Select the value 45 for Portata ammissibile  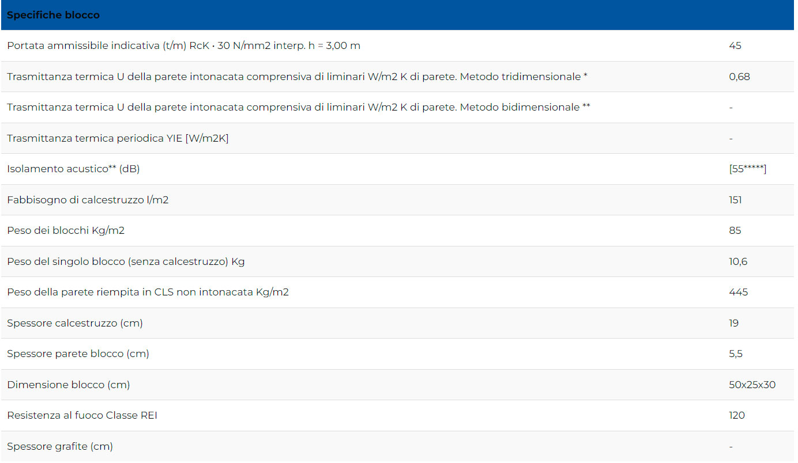[x=735, y=45]
